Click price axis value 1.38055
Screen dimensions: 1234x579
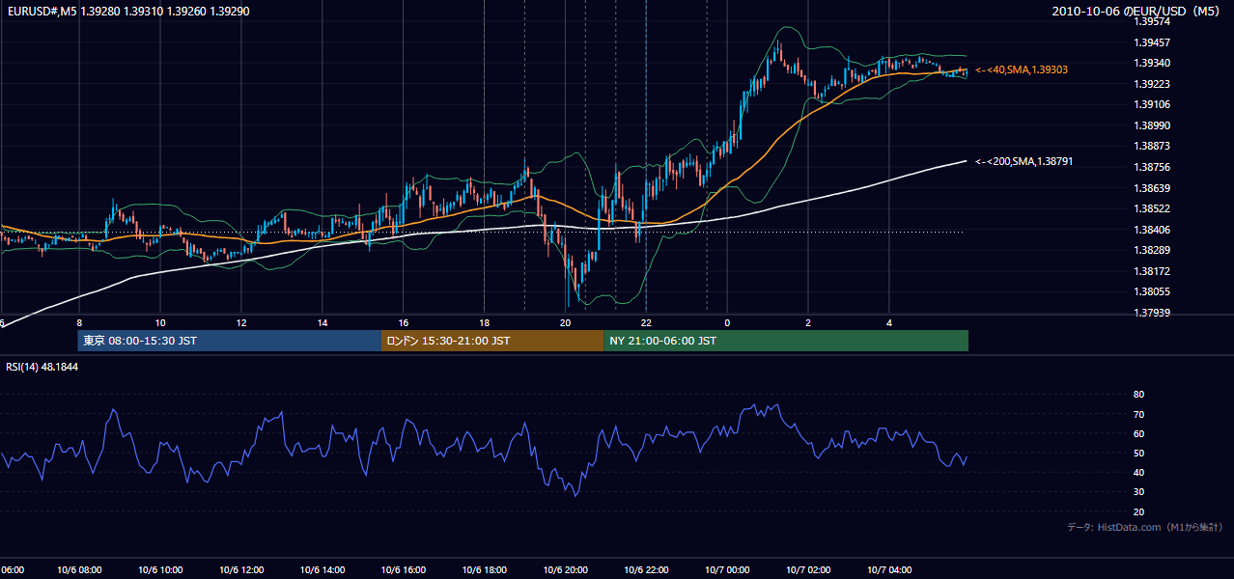pos(1151,291)
